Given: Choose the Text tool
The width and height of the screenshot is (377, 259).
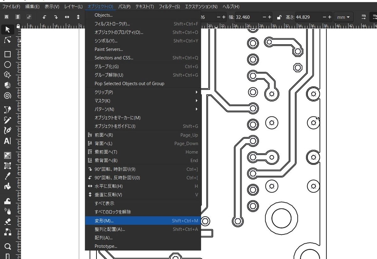Looking at the screenshot, I should tap(8, 141).
